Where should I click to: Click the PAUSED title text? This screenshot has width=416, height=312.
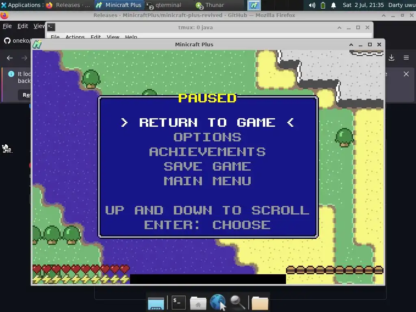[207, 98]
